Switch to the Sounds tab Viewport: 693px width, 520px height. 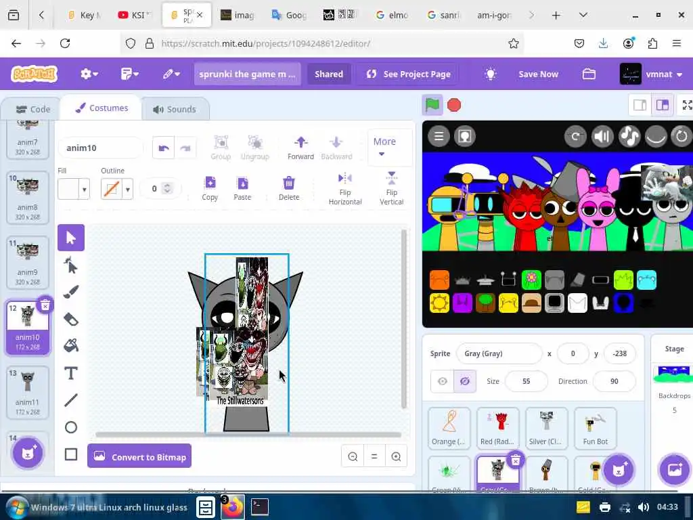[x=174, y=109]
